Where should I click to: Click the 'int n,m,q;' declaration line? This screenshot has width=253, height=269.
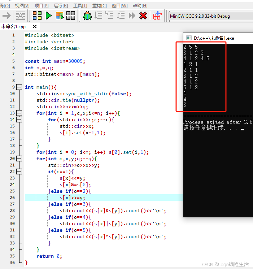[39, 68]
